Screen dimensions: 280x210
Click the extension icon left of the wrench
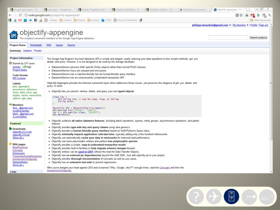click(264, 15)
